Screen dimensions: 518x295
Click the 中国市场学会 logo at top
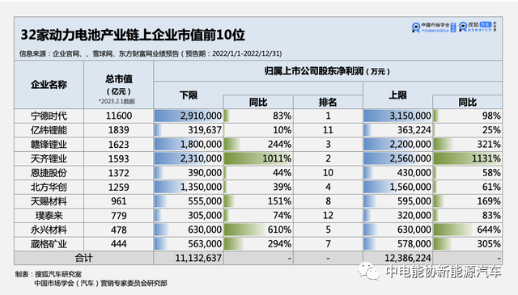point(434,27)
